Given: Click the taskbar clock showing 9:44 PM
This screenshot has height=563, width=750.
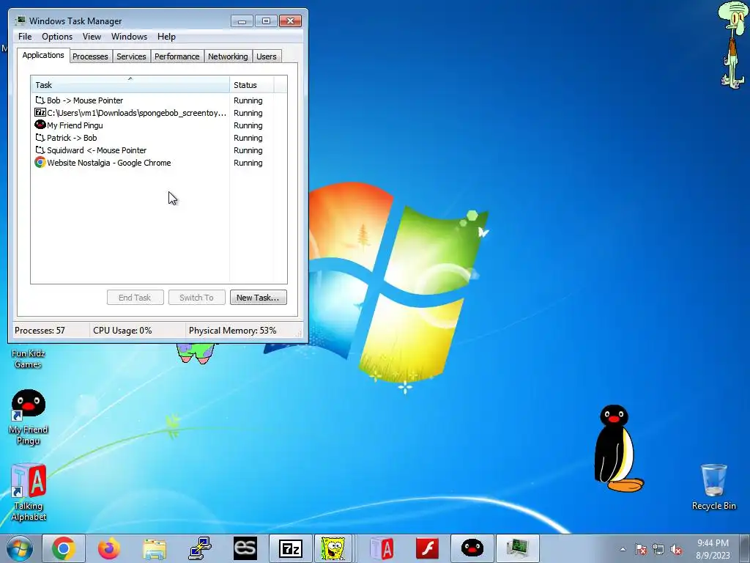Looking at the screenshot, I should click(713, 549).
